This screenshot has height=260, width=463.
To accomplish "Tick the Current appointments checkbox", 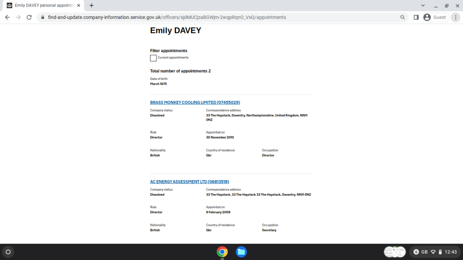I will point(153,58).
